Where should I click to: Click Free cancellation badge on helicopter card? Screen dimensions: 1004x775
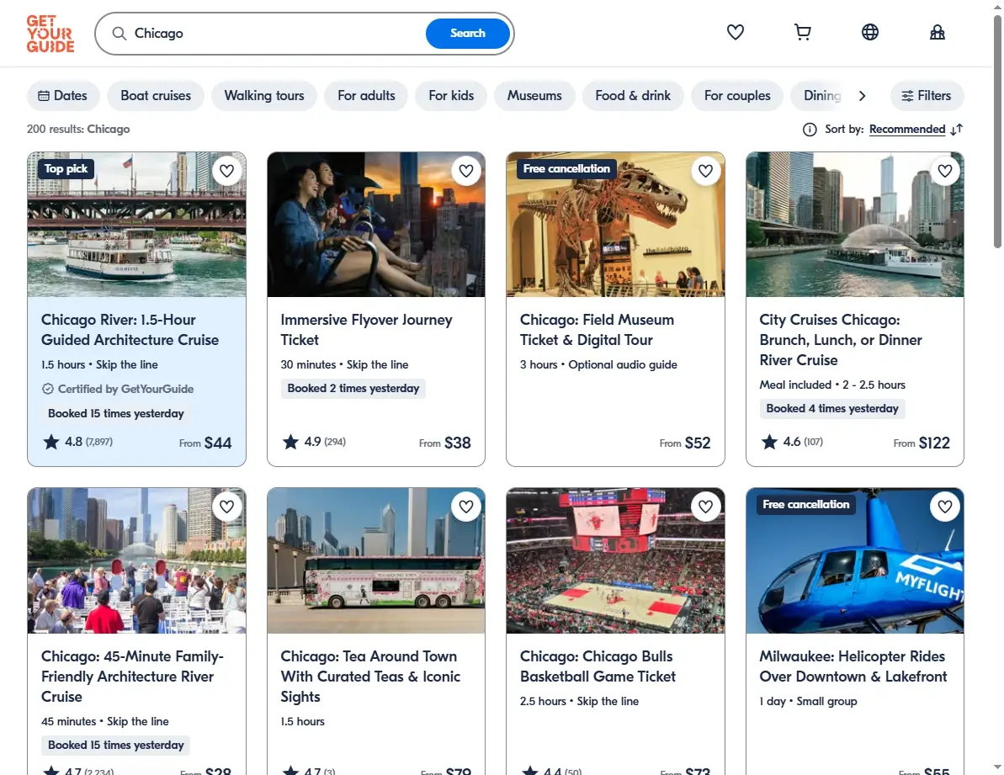click(x=806, y=504)
